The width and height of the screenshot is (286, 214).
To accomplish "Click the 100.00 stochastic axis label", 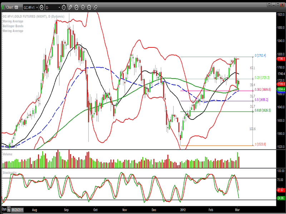I will click(281, 171).
